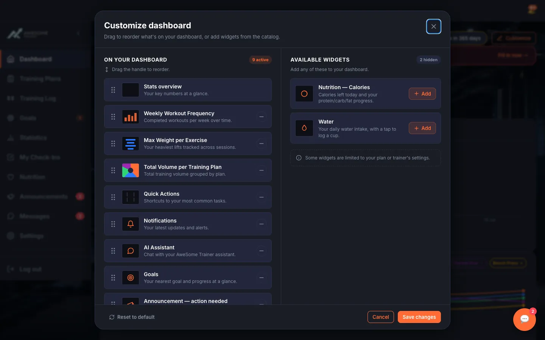Viewport: 545px width, 340px height.
Task: Click the Notifications drag handle
Action: point(113,224)
